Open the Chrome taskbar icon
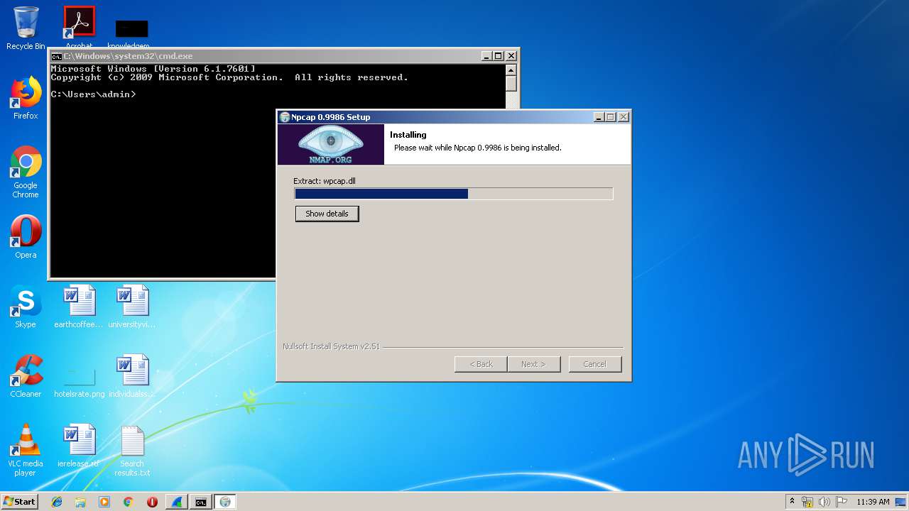909x511 pixels. coord(128,502)
